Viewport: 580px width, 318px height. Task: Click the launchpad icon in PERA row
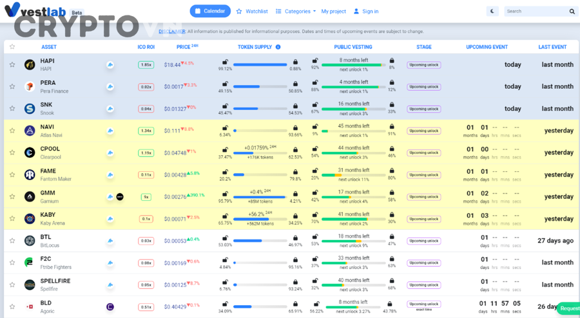110,86
